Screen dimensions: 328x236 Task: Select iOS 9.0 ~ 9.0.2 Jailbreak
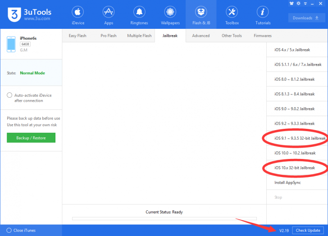[297, 109]
